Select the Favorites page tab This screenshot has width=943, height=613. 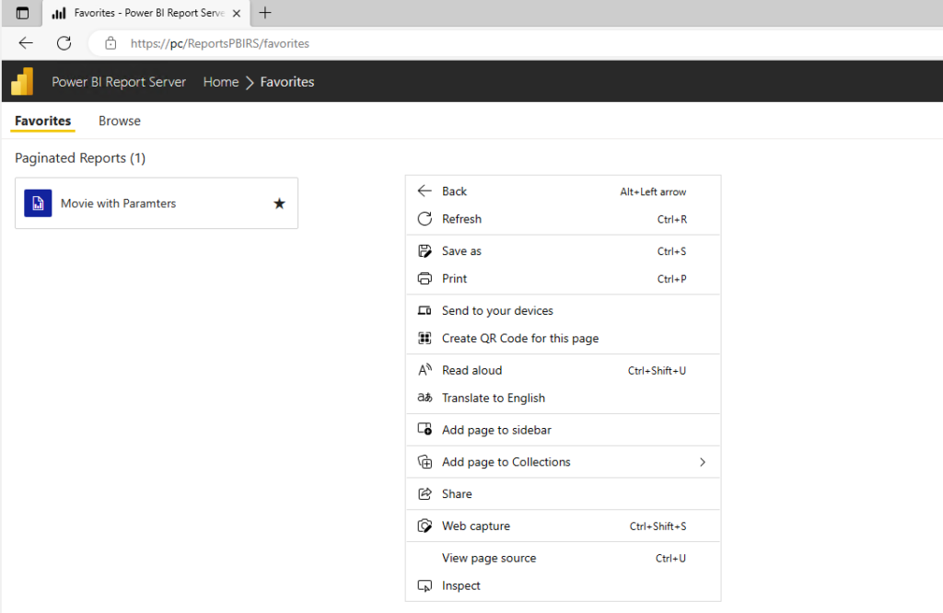click(42, 121)
